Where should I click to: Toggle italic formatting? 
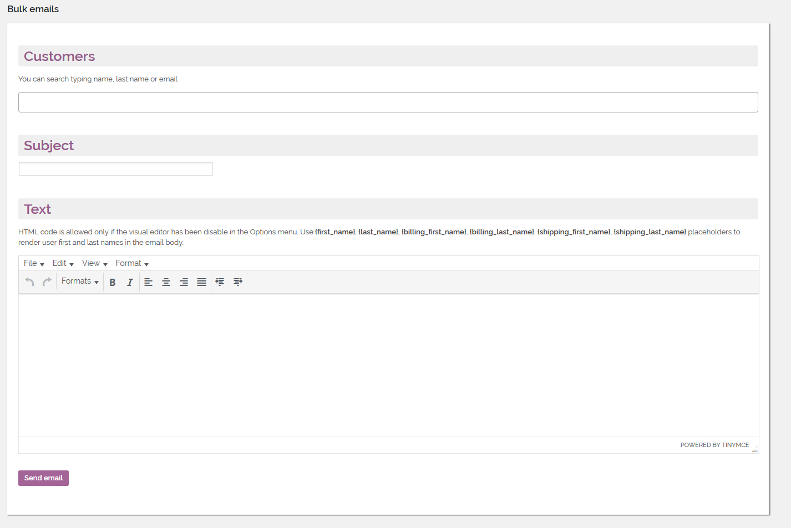[x=130, y=282]
